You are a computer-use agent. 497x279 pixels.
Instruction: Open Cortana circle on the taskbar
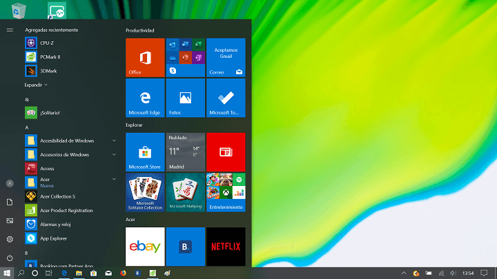[x=35, y=273]
